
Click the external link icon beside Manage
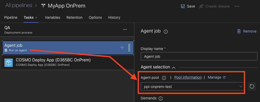(x=224, y=77)
